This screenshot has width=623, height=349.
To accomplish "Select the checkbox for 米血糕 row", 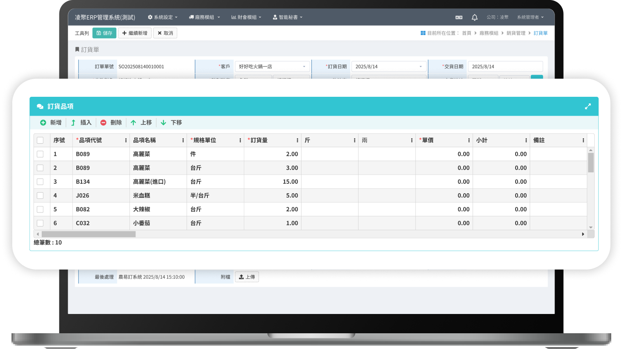I will point(40,196).
